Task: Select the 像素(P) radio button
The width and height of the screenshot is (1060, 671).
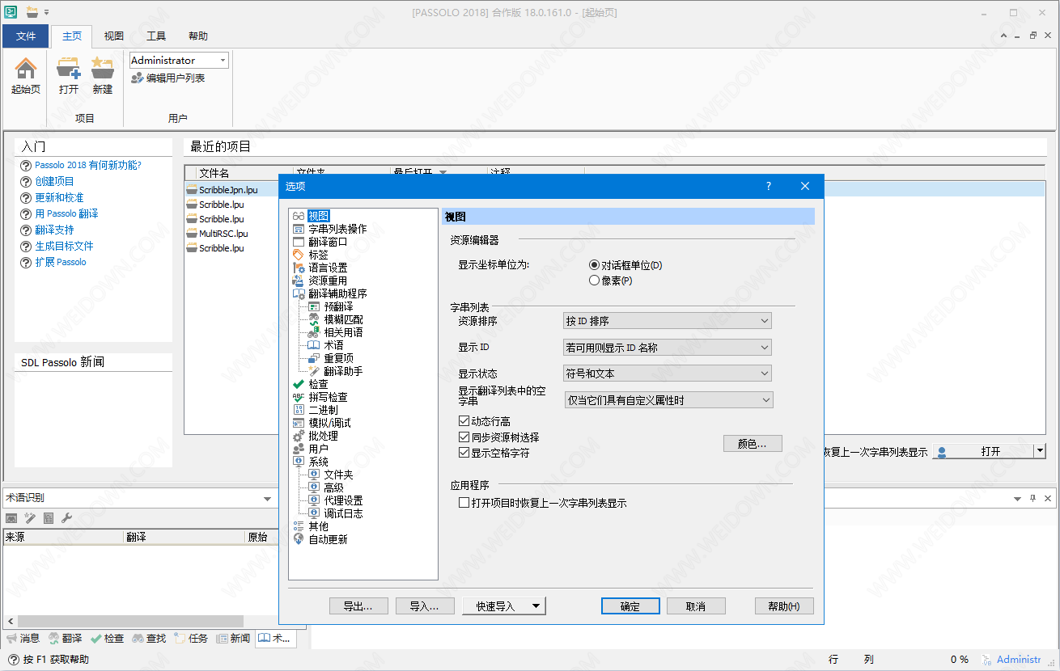Action: pyautogui.click(x=595, y=281)
